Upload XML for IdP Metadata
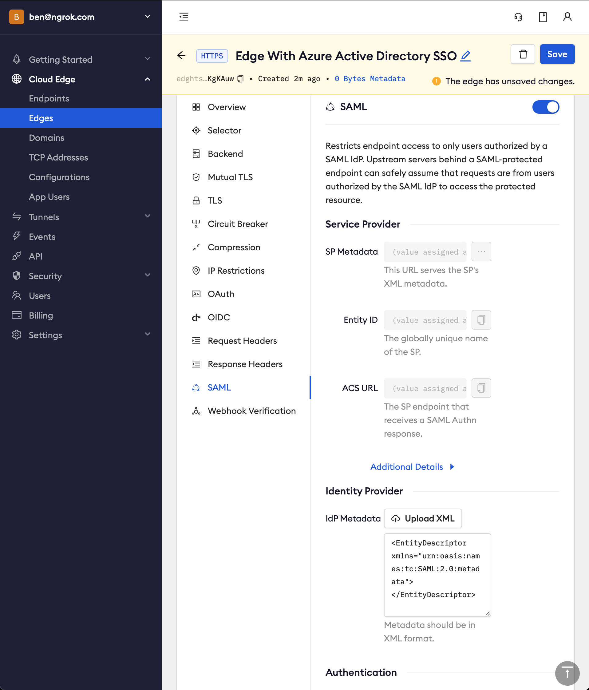Image resolution: width=589 pixels, height=690 pixels. (x=422, y=518)
